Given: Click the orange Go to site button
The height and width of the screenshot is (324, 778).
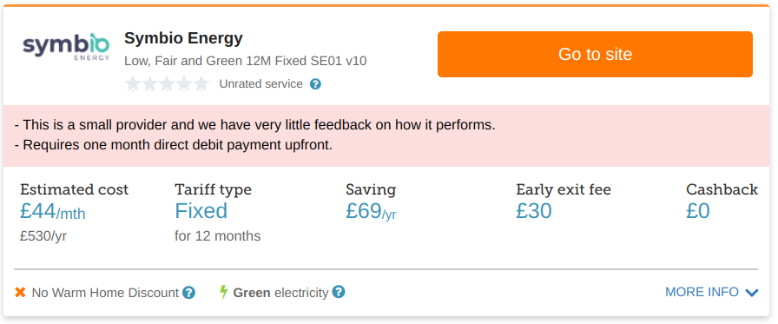Looking at the screenshot, I should click(x=595, y=54).
